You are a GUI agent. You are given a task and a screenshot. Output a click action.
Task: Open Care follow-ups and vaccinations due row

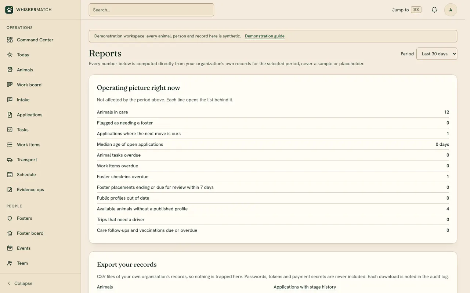click(273, 230)
